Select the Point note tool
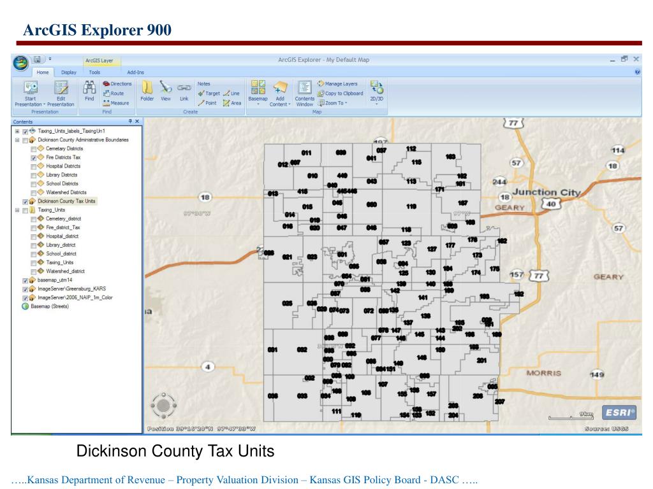Screen dimensions: 653x489 pos(207,103)
